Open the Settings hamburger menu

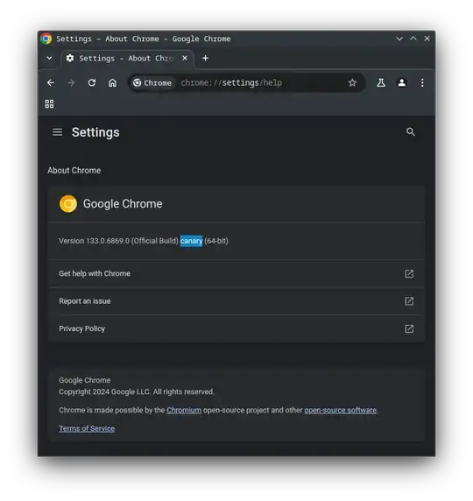tap(58, 132)
